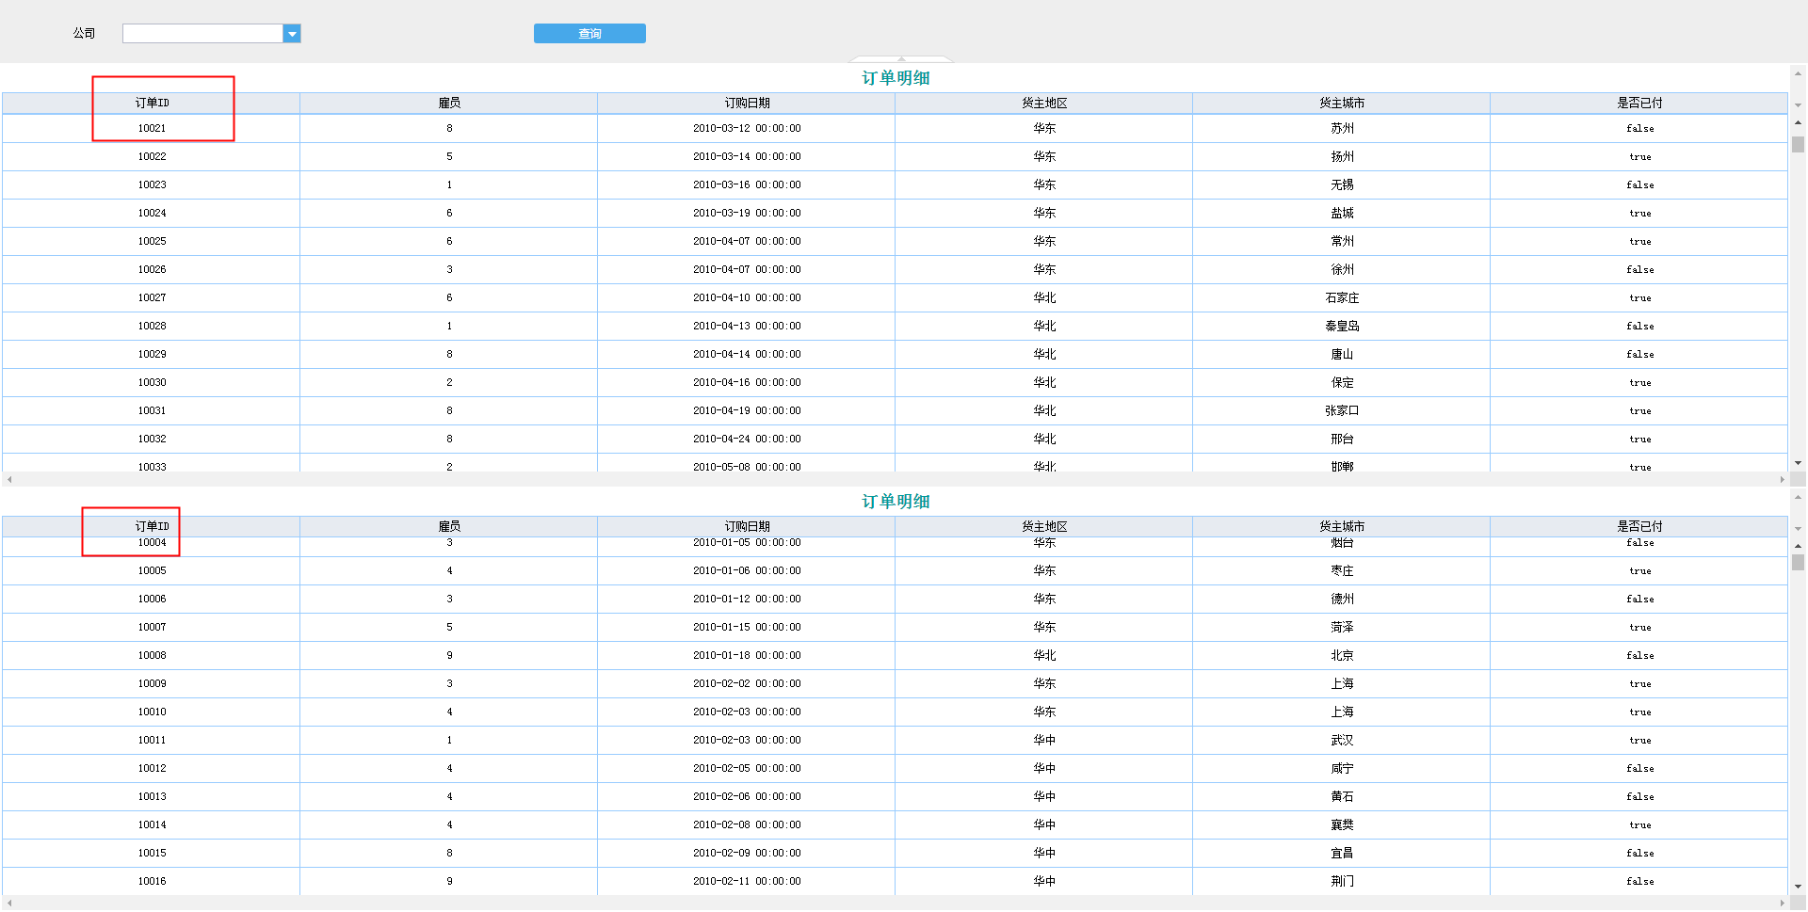Screen dimensions: 1808x912
Task: Select city cell 唐山
Action: point(1342,354)
